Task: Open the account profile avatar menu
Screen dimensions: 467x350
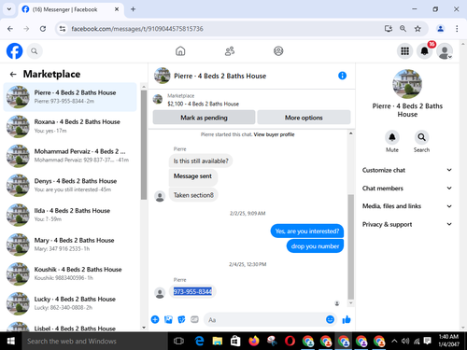Action: pyautogui.click(x=445, y=51)
